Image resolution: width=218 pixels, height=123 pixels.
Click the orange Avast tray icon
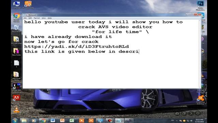click(184, 121)
